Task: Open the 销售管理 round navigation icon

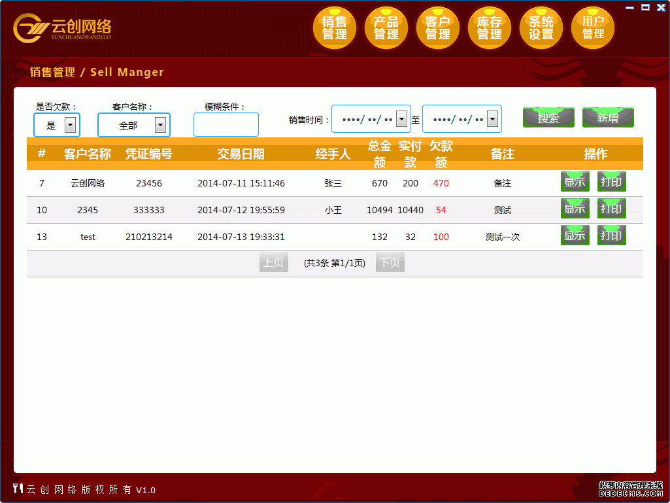Action: (335, 28)
